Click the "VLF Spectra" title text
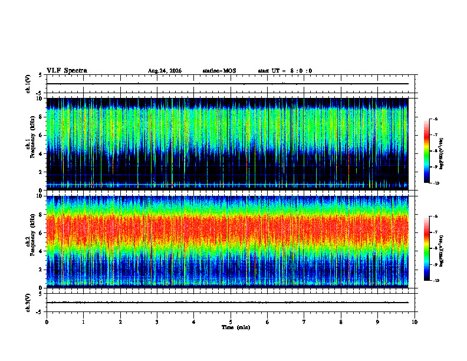This screenshot has height=361, width=467. tap(67, 71)
